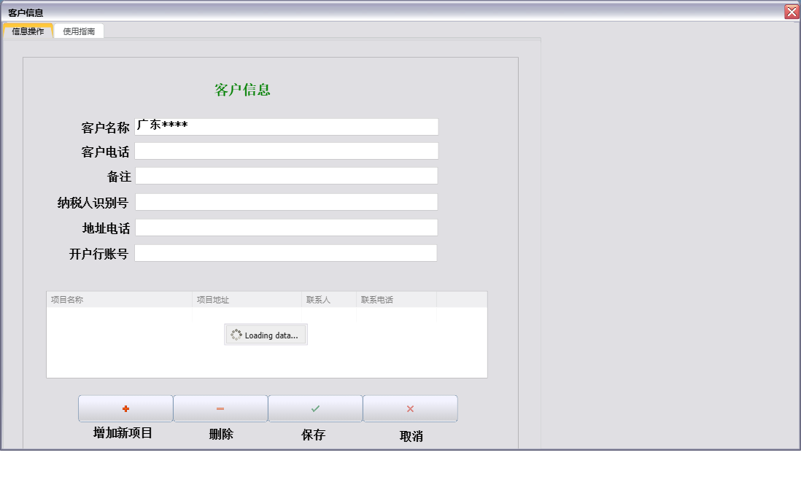The image size is (801, 501).
Task: Click the spinning Loading data icon
Action: 236,334
